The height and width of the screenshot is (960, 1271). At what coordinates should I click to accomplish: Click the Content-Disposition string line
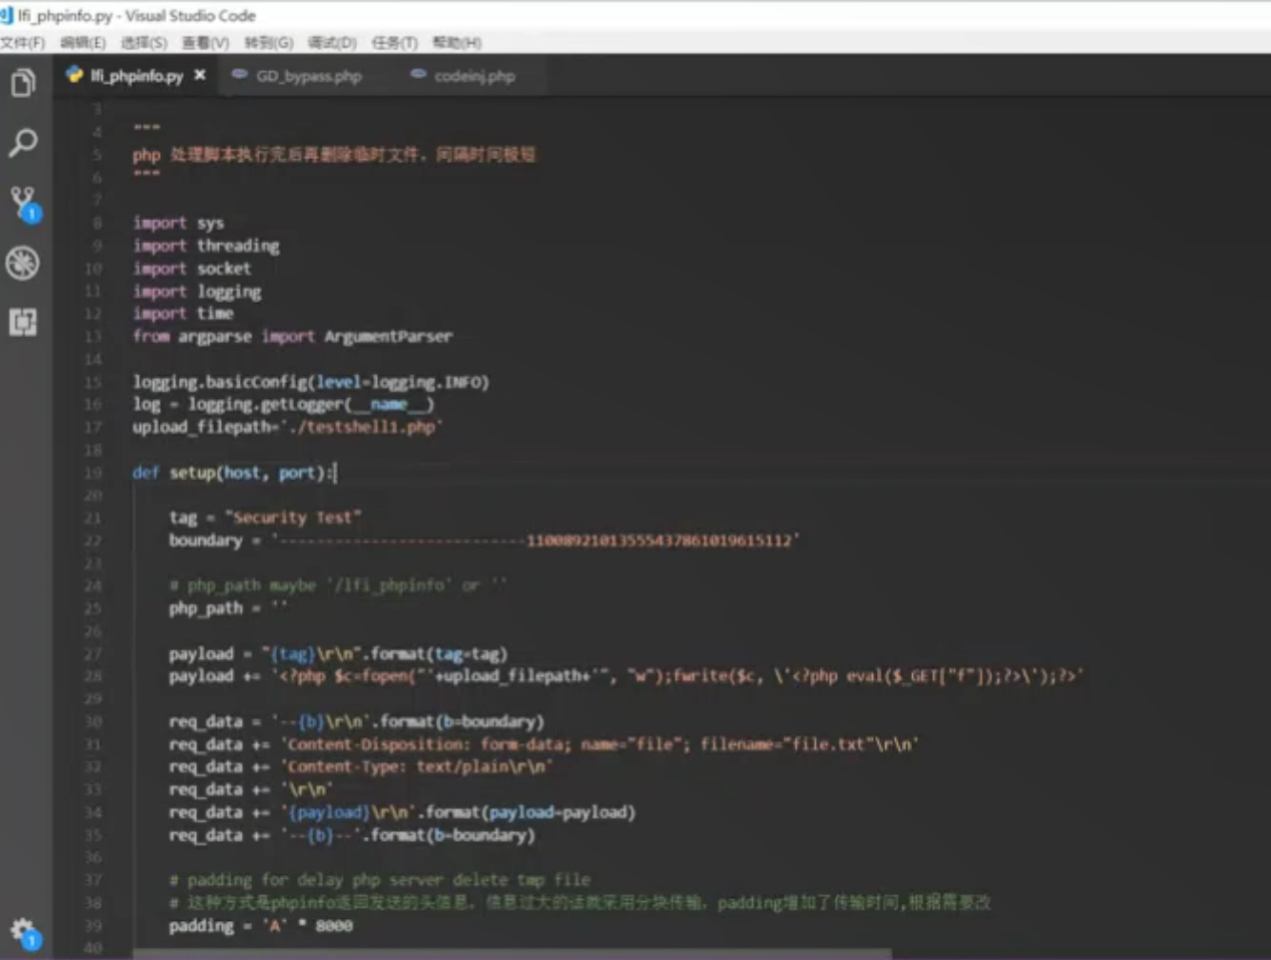coord(544,744)
